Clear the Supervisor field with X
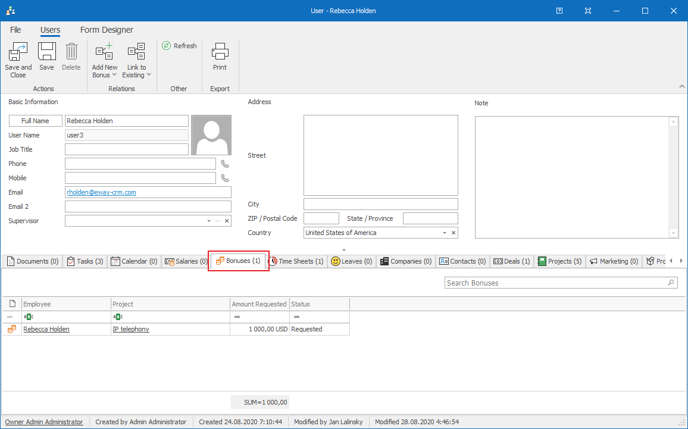Image resolution: width=688 pixels, height=429 pixels. click(227, 221)
